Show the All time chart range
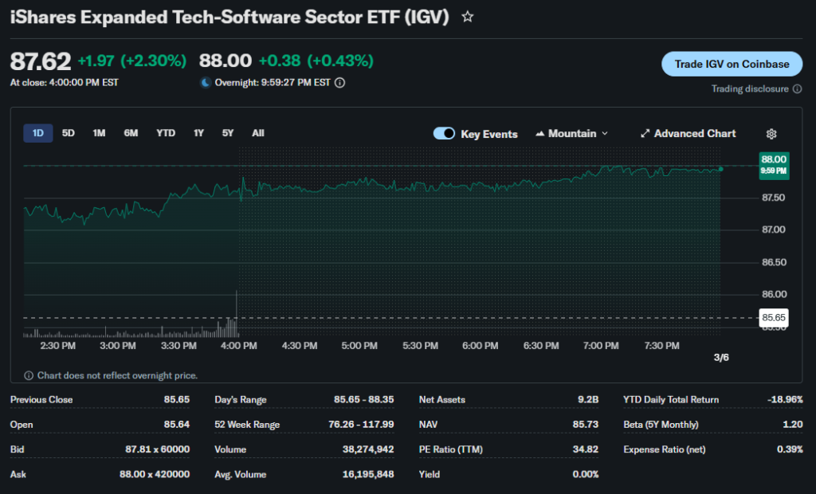The height and width of the screenshot is (494, 816). pos(257,133)
